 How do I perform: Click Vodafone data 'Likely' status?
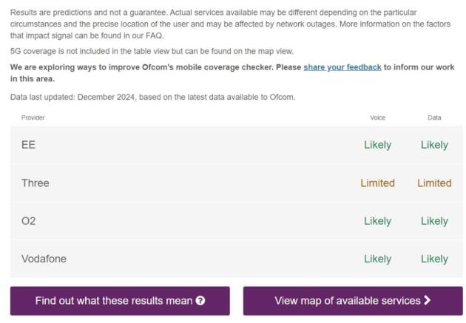(434, 259)
